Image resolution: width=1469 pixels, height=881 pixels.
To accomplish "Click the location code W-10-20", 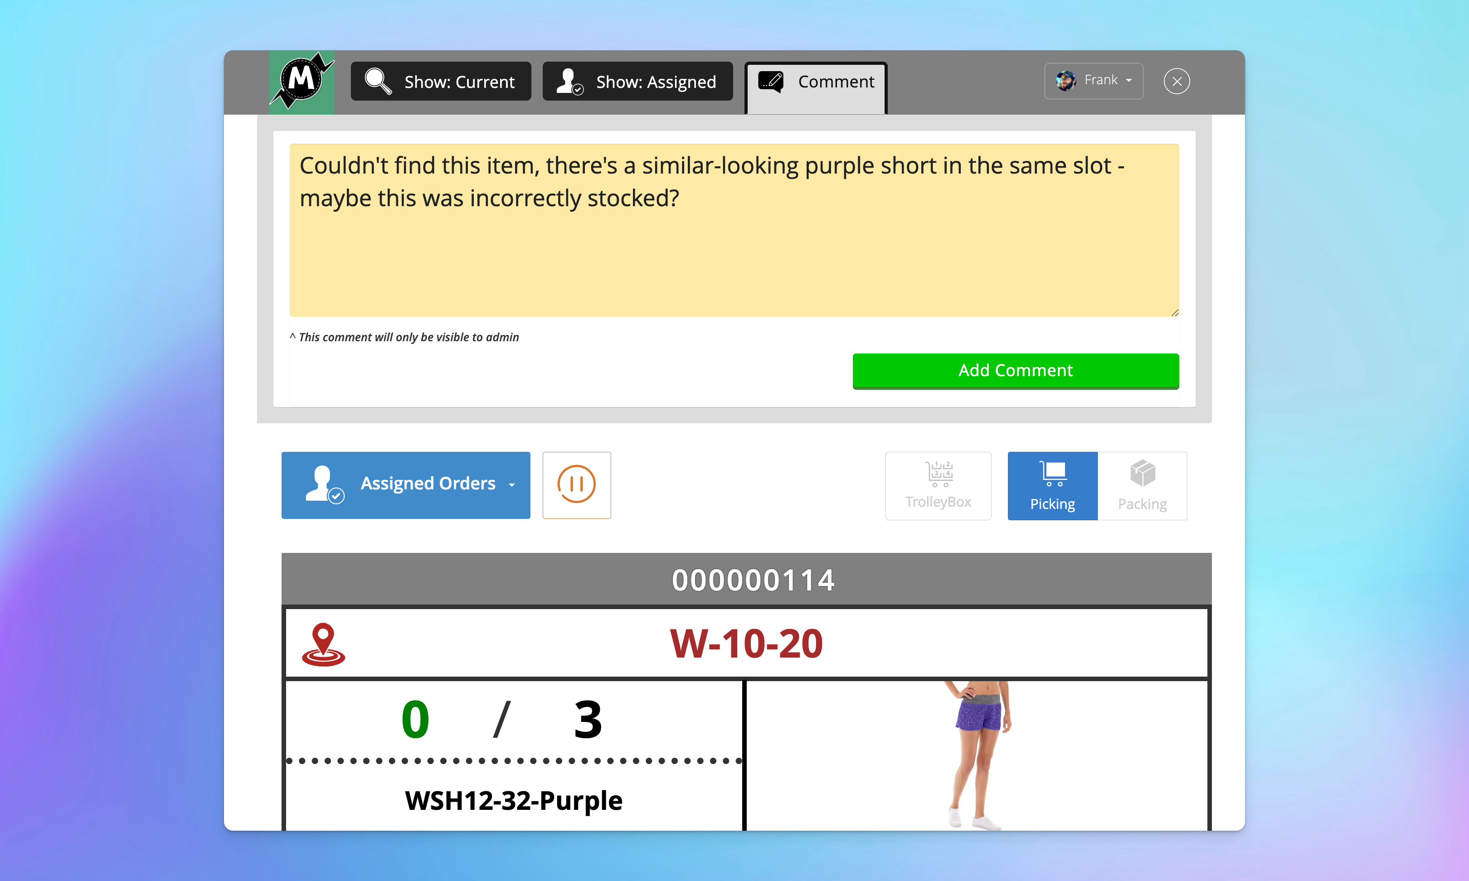I will [746, 644].
